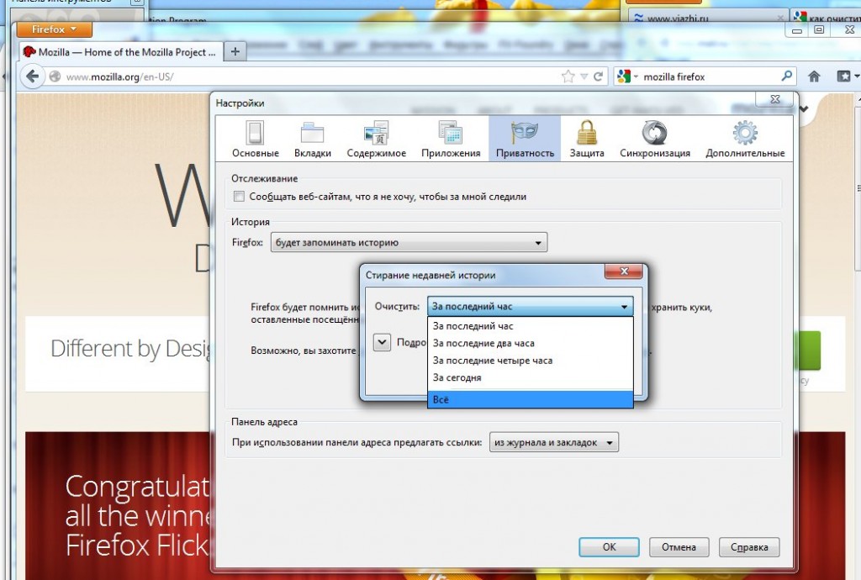Choose За сегодня option
This screenshot has width=861, height=580.
530,377
